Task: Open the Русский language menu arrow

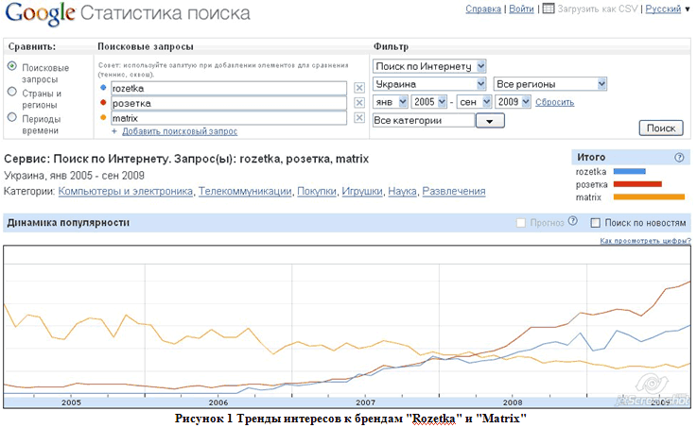Action: pyautogui.click(x=688, y=9)
